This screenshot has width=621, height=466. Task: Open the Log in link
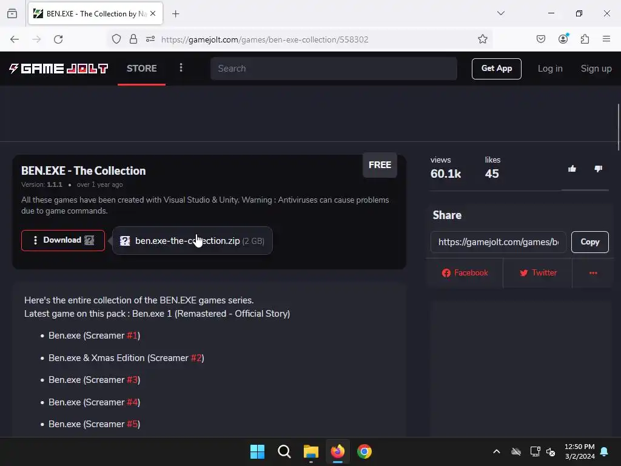(549, 69)
